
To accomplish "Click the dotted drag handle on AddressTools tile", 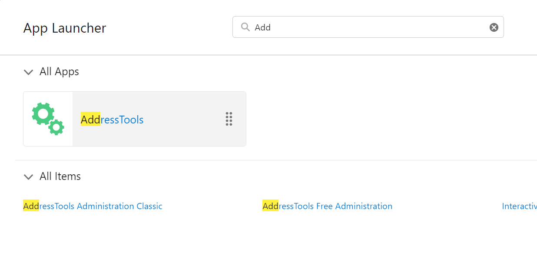I will [229, 119].
